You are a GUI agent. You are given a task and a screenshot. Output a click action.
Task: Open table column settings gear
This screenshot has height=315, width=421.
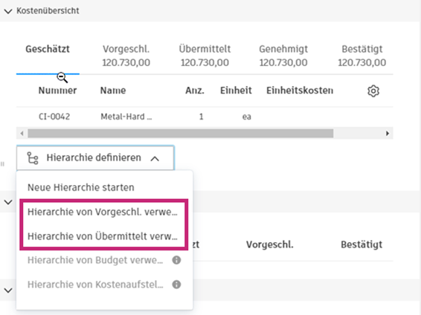click(373, 91)
